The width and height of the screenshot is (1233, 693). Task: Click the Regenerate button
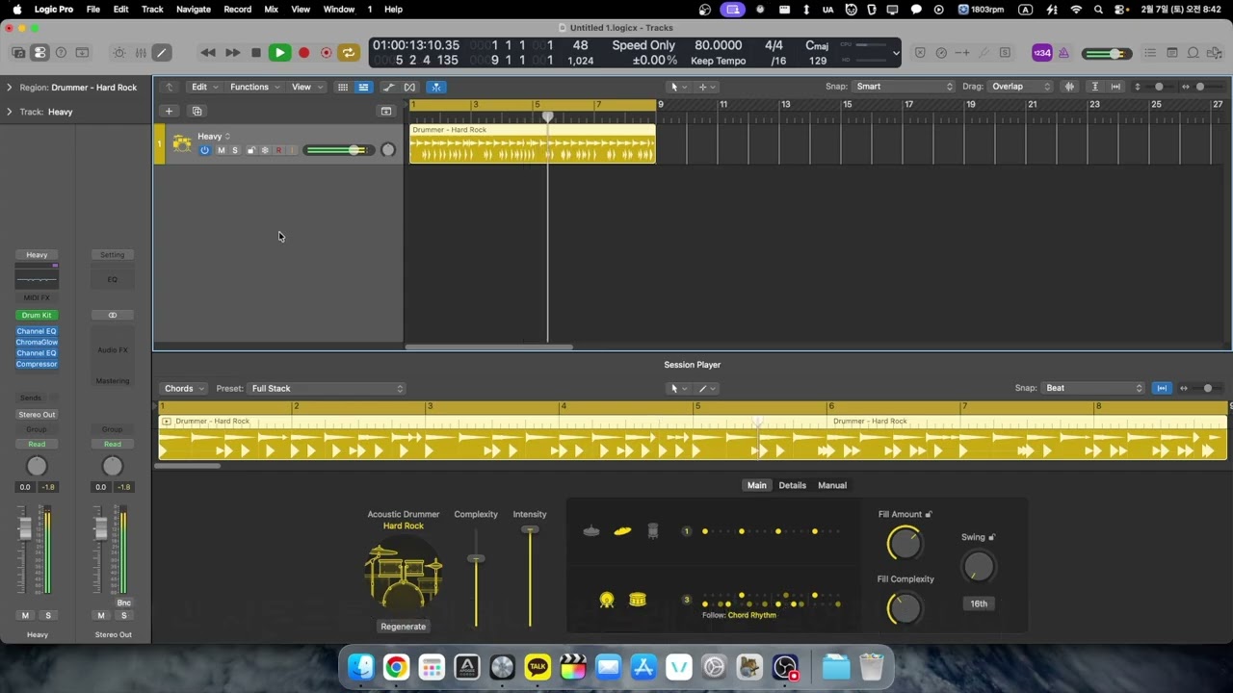click(403, 627)
